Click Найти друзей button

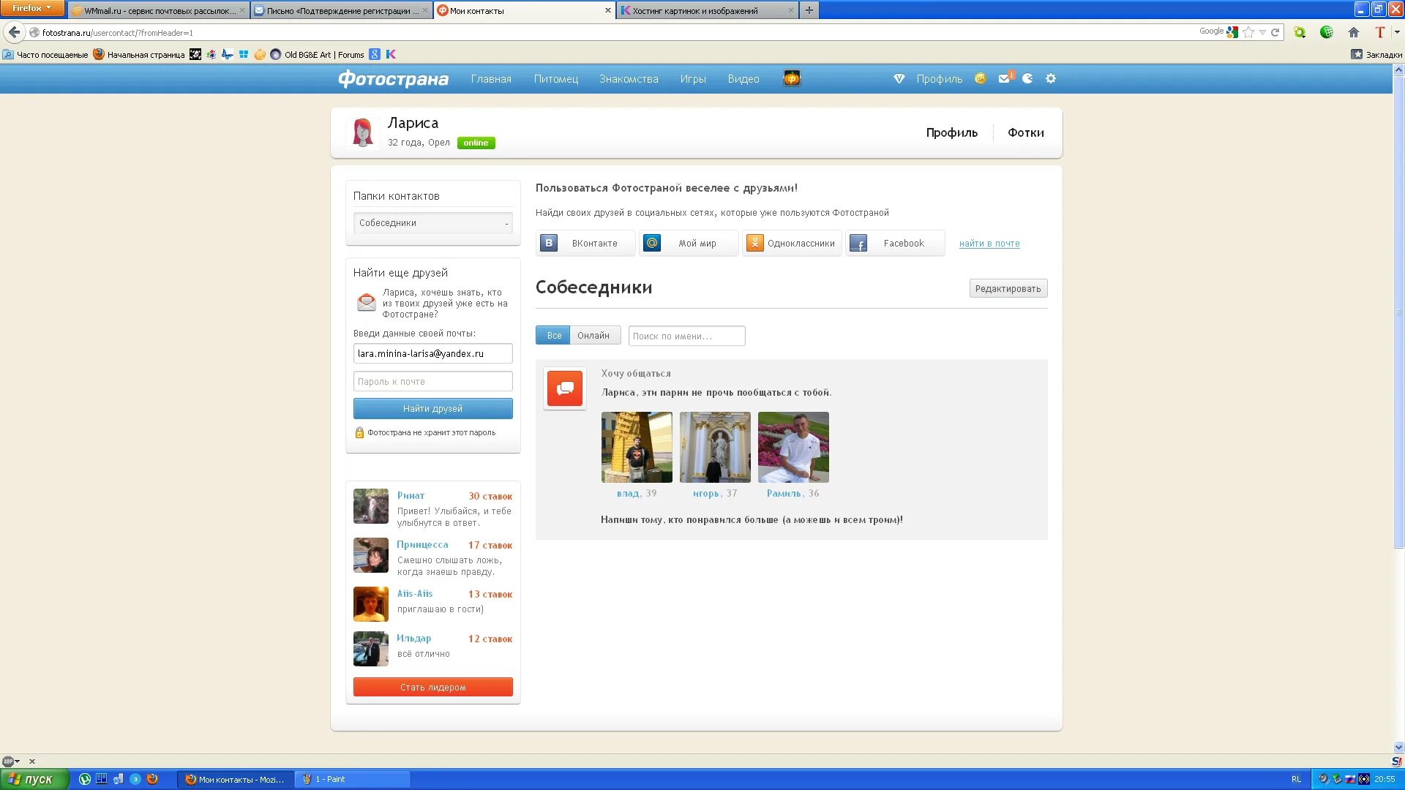432,409
